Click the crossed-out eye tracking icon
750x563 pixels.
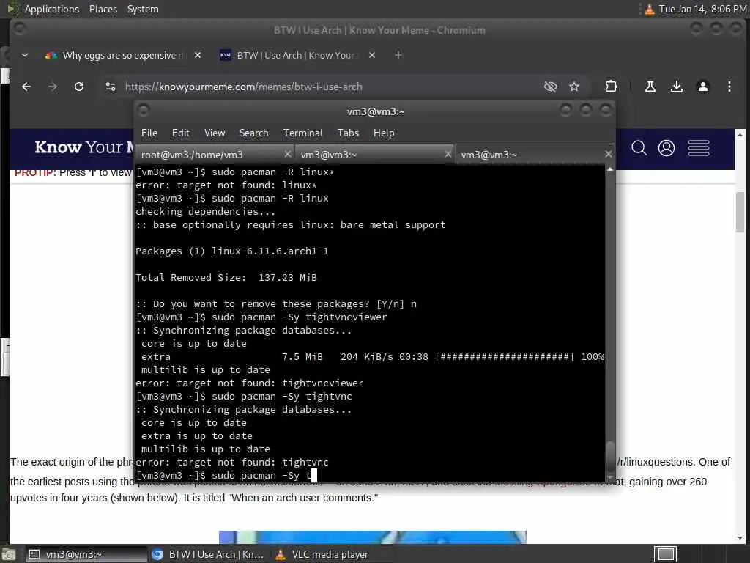coord(551,87)
